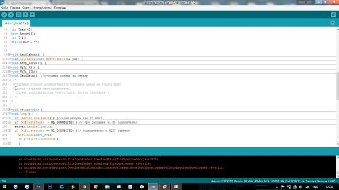
Task: Expand the folded setup(void) function
Action: point(10,109)
